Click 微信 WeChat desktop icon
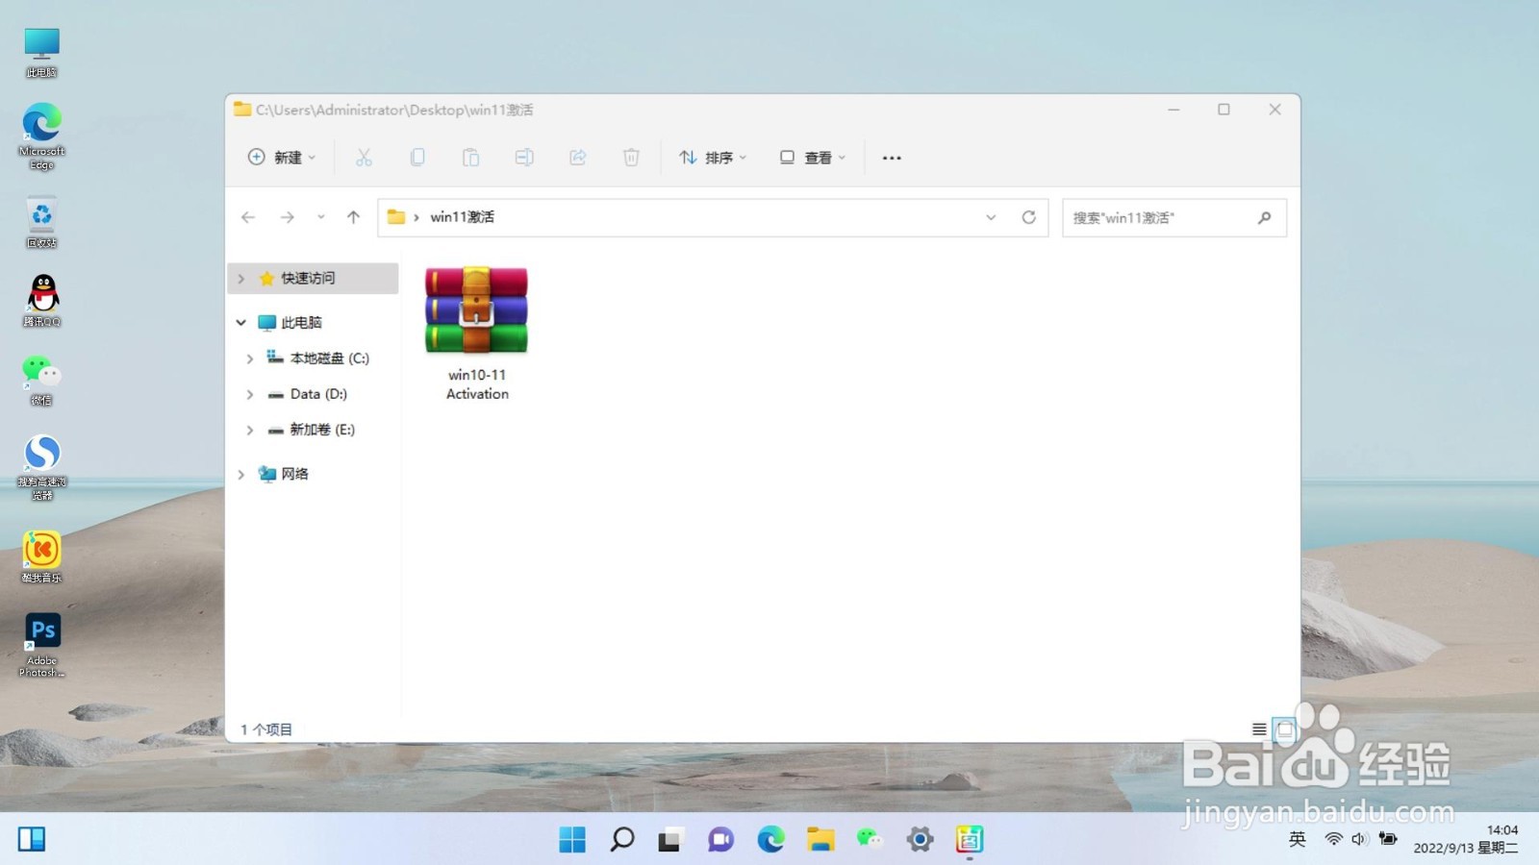 41,380
